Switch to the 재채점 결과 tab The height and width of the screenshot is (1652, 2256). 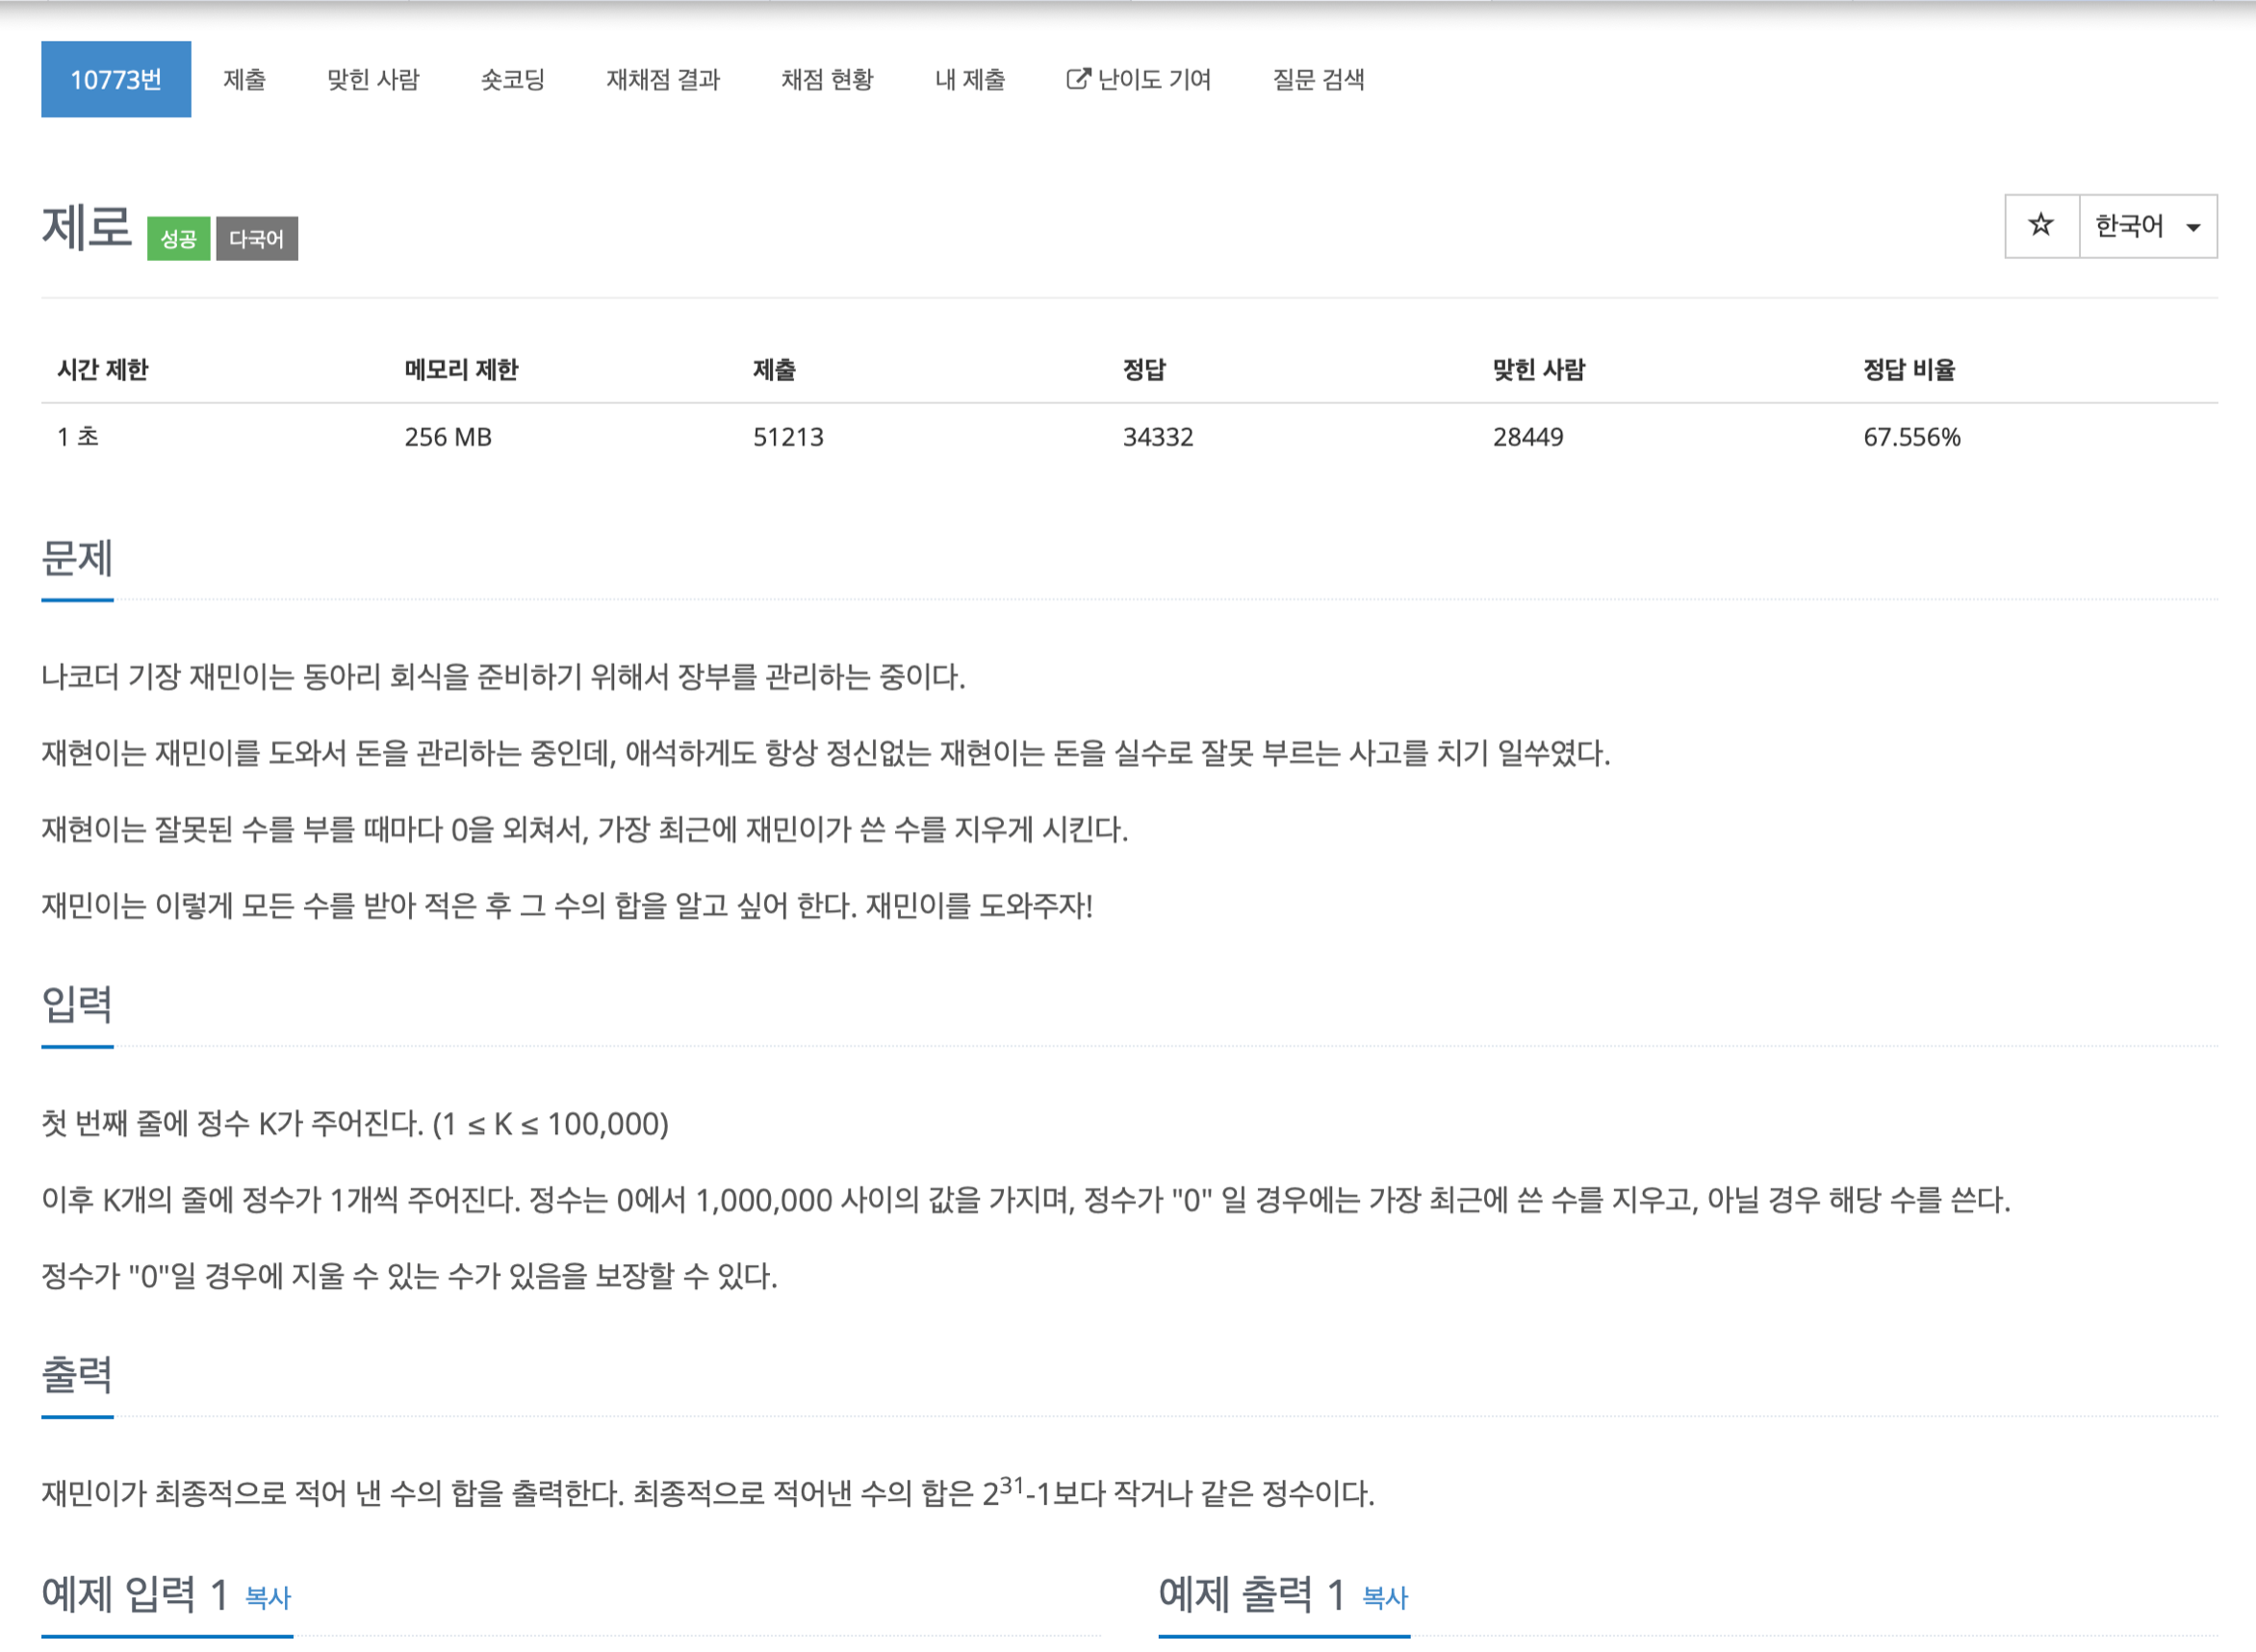click(x=662, y=79)
